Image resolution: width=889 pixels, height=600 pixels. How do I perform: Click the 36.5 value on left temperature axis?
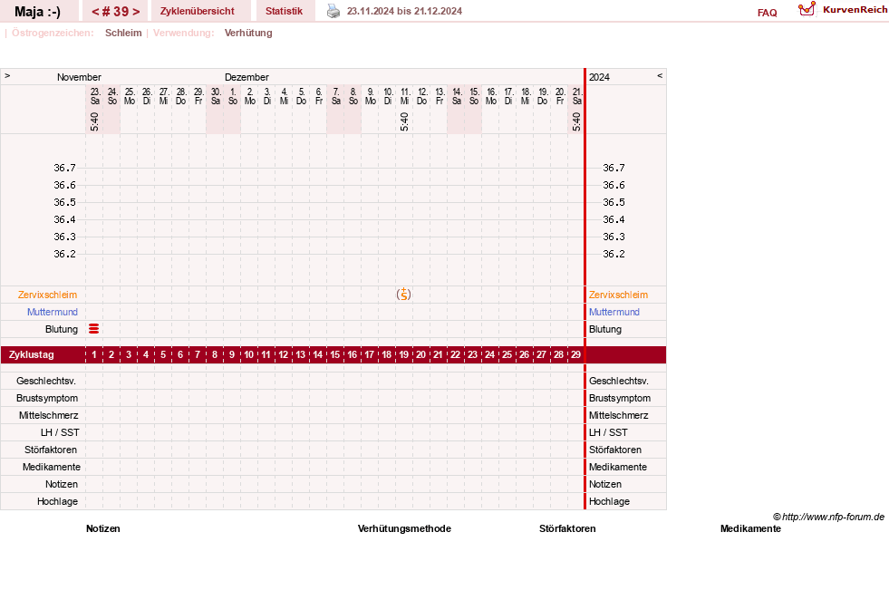click(x=64, y=202)
